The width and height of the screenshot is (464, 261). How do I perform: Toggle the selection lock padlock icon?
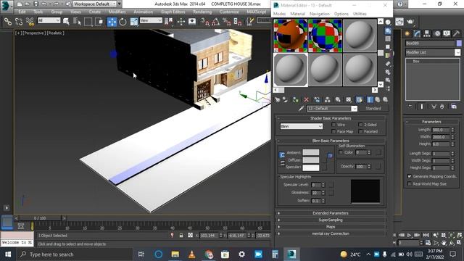pyautogui.click(x=181, y=235)
